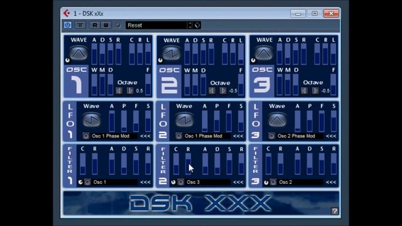Open LFO 2 destination arrows <<<

[x=238, y=136]
